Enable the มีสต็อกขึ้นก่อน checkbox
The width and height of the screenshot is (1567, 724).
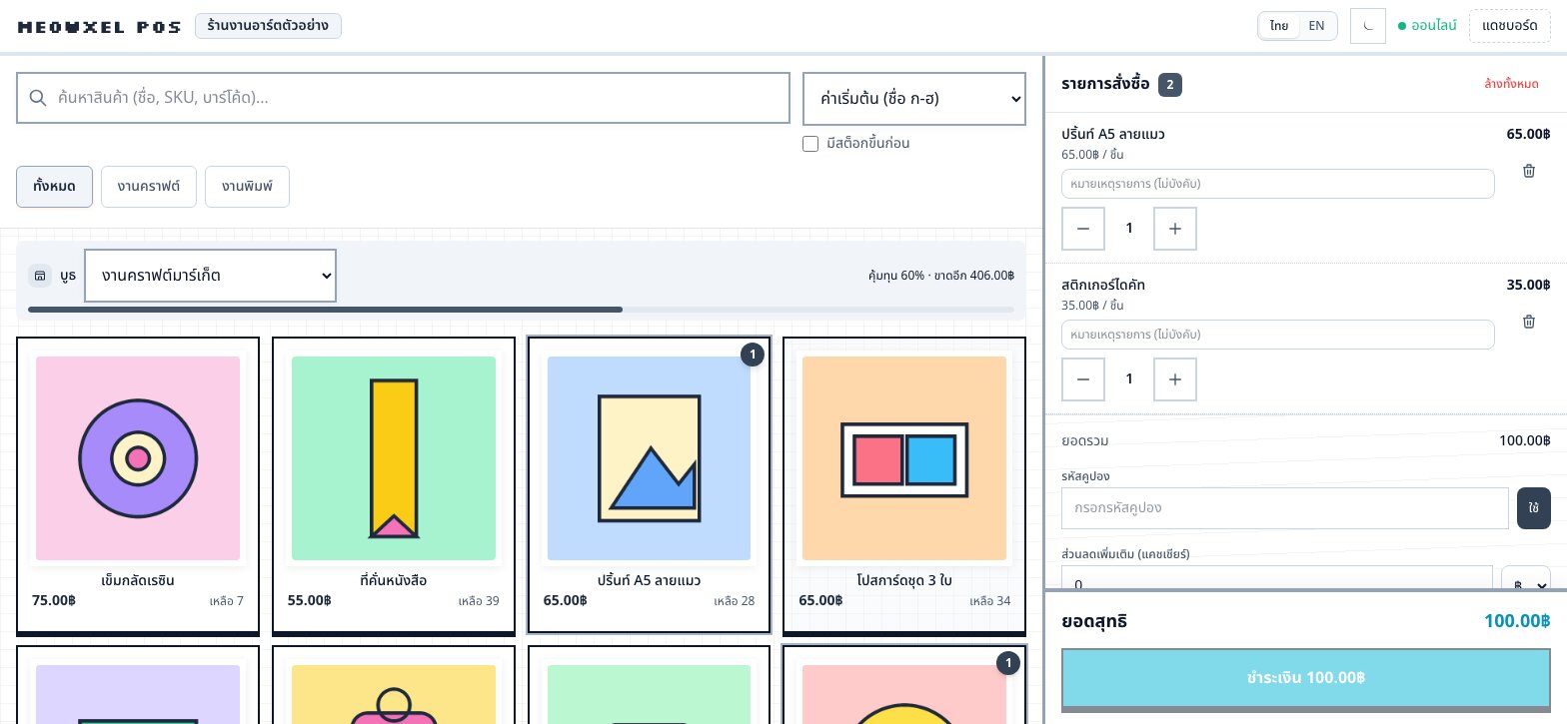click(x=810, y=144)
